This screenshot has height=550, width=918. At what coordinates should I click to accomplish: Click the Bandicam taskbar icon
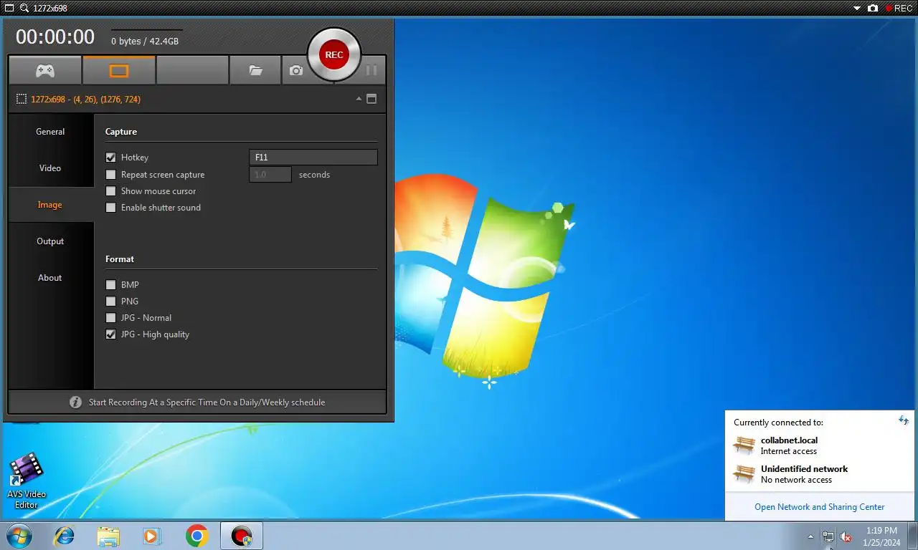[242, 536]
